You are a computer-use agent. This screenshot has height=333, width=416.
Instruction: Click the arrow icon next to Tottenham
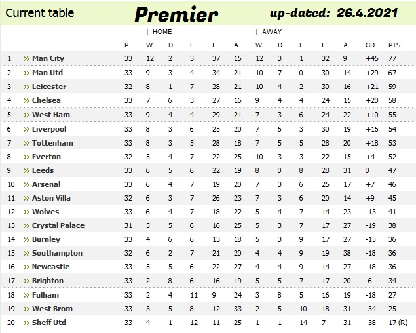click(26, 143)
